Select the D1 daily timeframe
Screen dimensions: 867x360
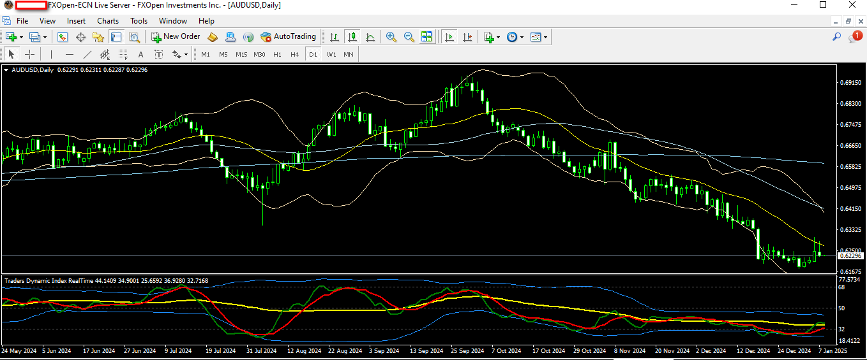[x=313, y=54]
